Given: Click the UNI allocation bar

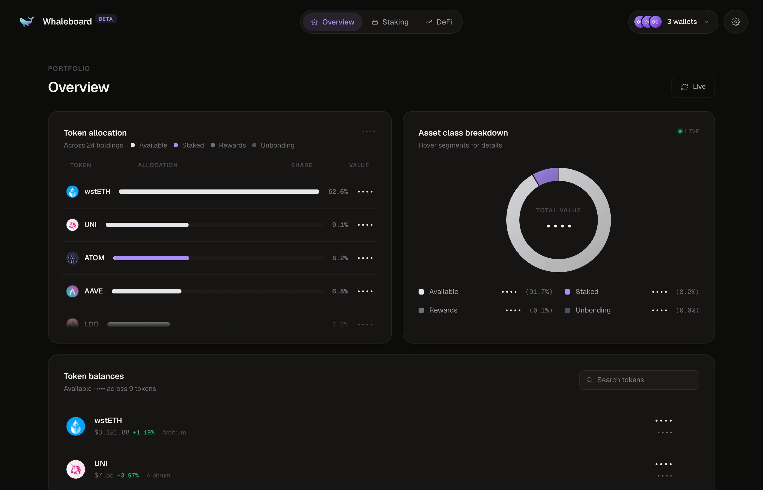Looking at the screenshot, I should [147, 225].
